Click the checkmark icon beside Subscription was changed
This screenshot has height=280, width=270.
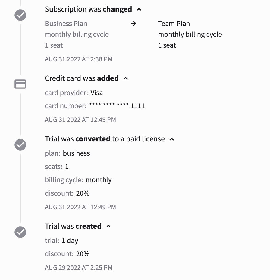tap(20, 15)
